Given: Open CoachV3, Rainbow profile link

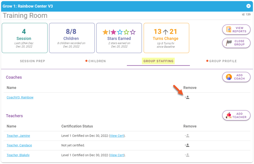Looking at the screenshot, I should pyautogui.click(x=20, y=97).
